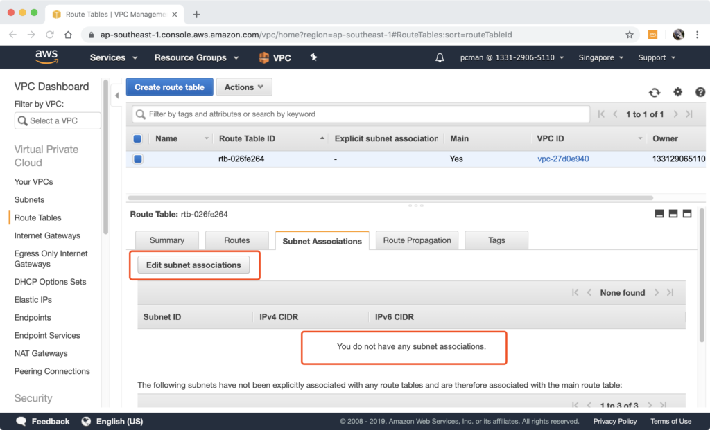Image resolution: width=710 pixels, height=430 pixels.
Task: Open the Support dropdown menu
Action: [x=657, y=57]
